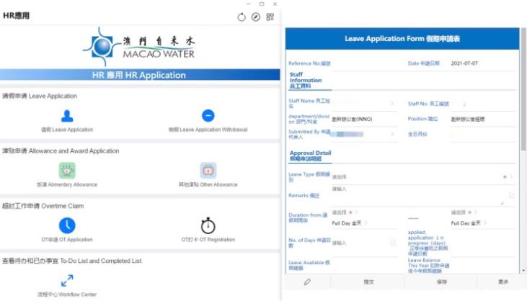
Task: Open the Alimentary Allowance icon
Action: coord(67,171)
